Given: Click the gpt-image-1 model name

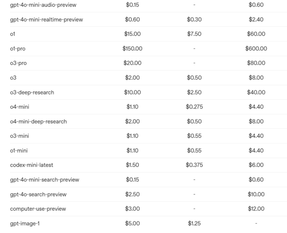Looking at the screenshot, I should pyautogui.click(x=25, y=224).
